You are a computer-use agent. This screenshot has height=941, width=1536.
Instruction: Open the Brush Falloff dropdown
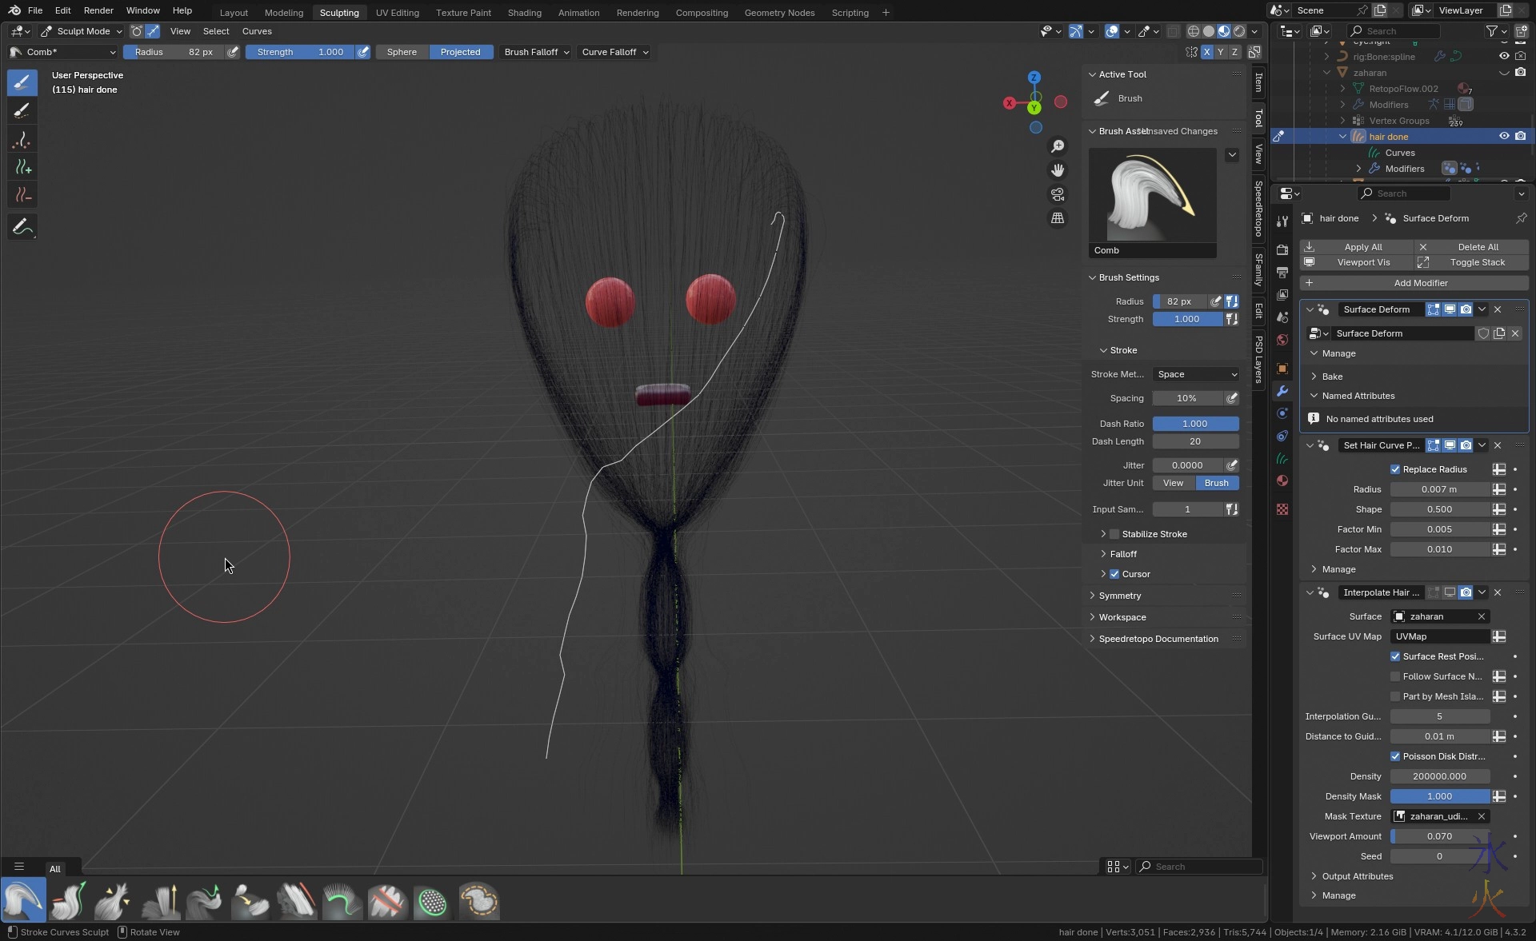coord(536,52)
